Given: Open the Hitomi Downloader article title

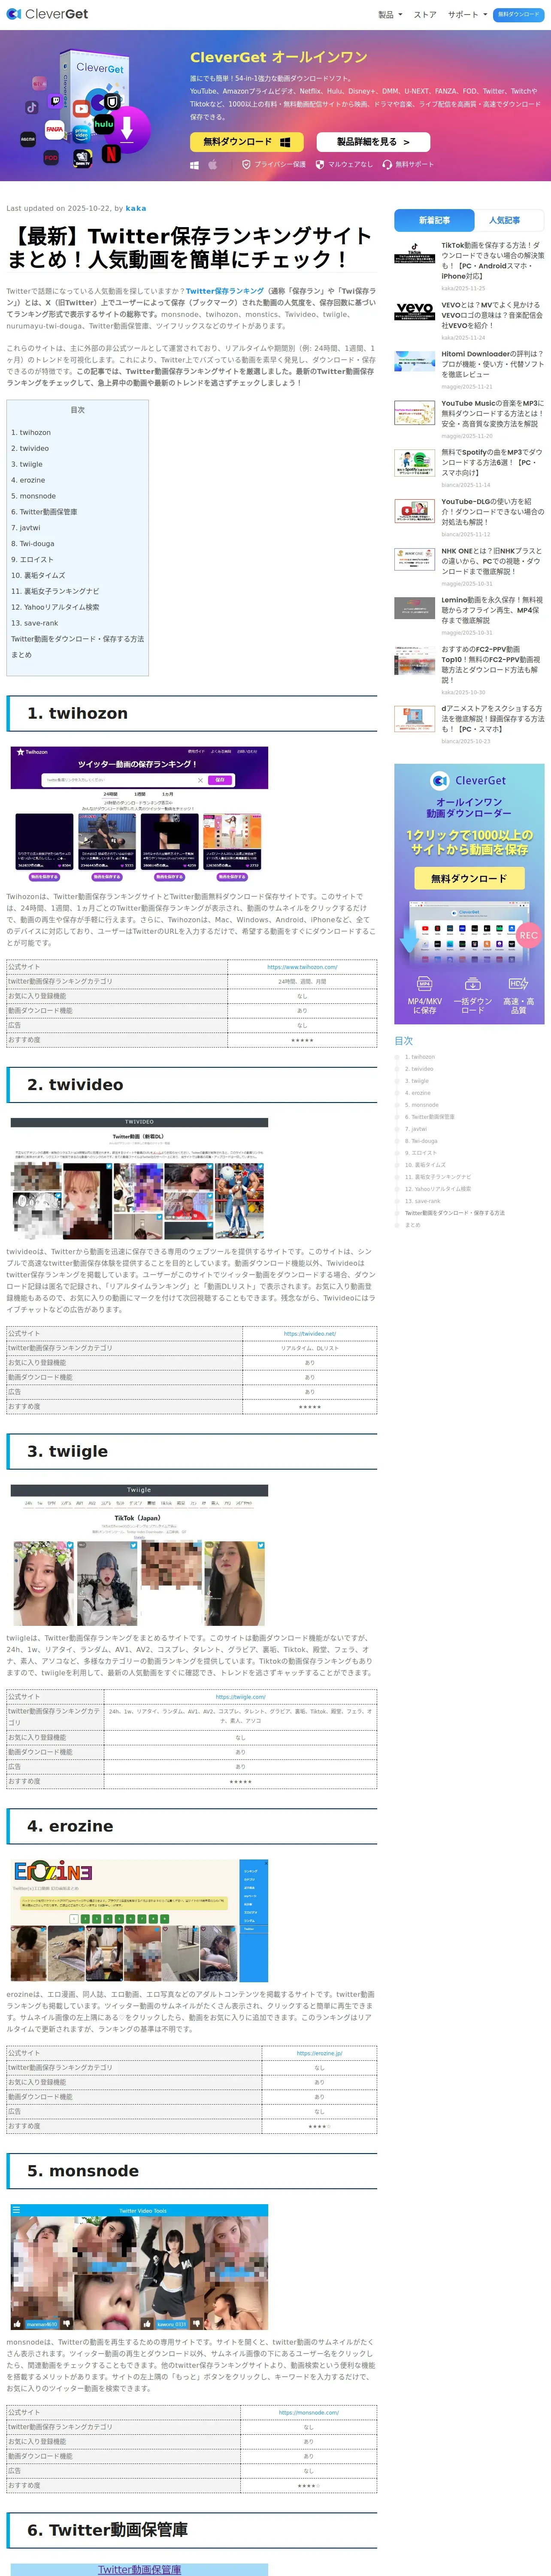Looking at the screenshot, I should click(492, 364).
